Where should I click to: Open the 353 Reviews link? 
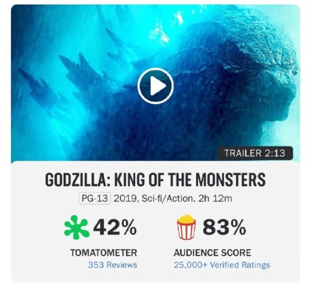click(x=112, y=265)
